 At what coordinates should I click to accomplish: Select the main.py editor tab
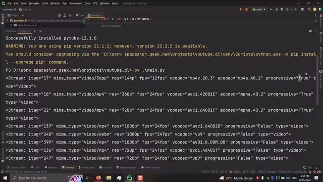94,15
